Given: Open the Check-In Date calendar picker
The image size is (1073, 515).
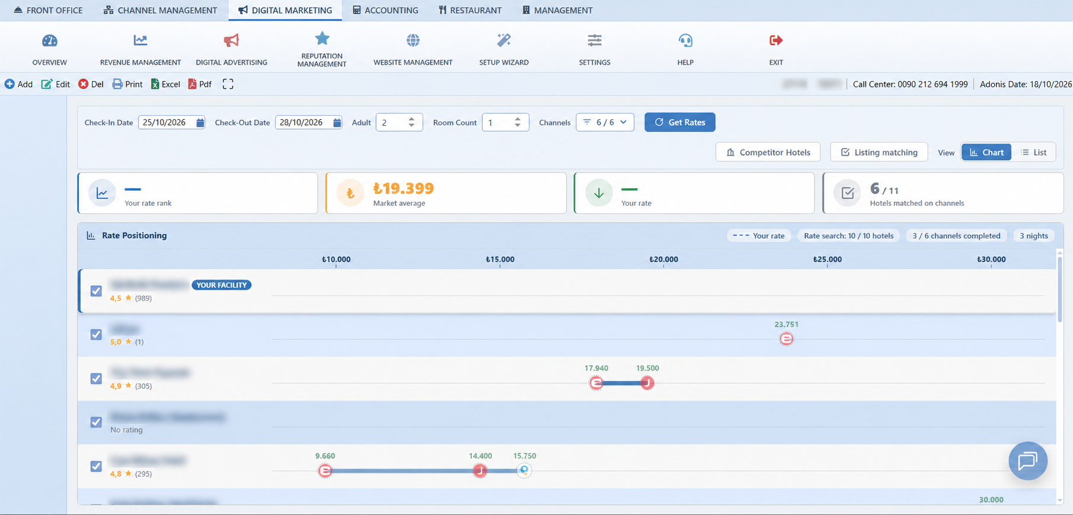Looking at the screenshot, I should click(200, 123).
